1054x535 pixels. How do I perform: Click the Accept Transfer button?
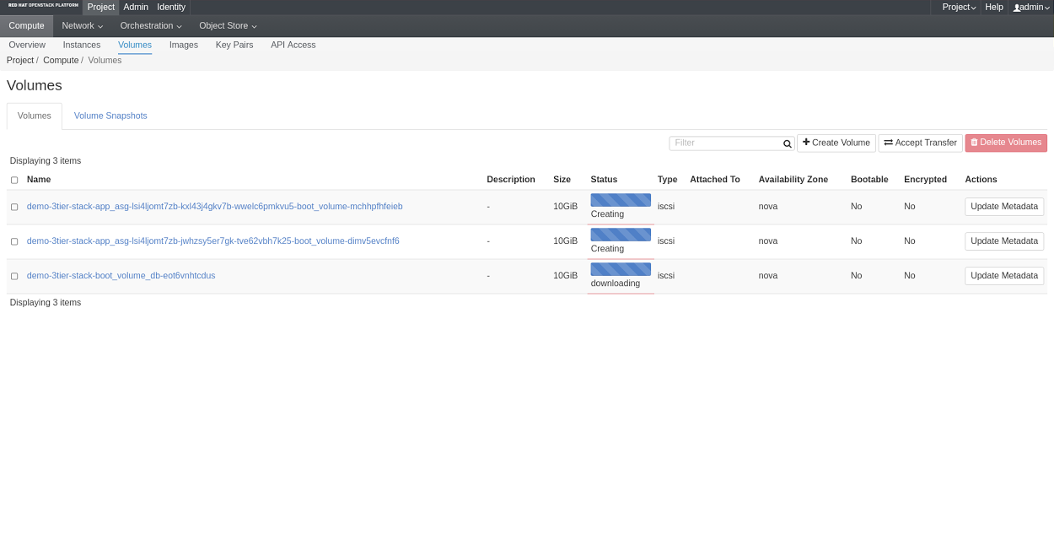click(920, 143)
